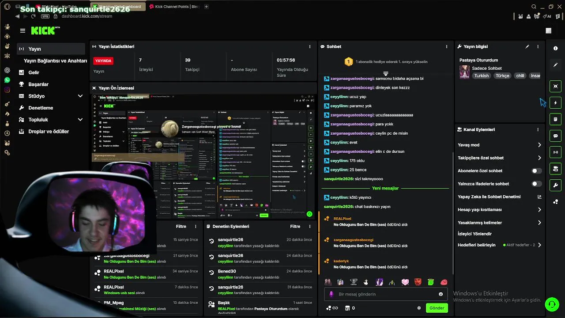Open Yayın İstatistikleri three-dot menu

(309, 46)
